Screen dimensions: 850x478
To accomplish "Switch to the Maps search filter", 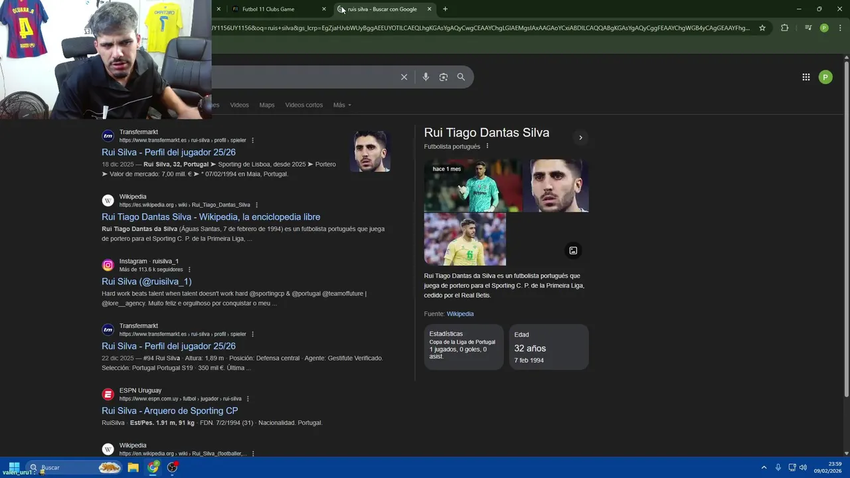I will (x=267, y=105).
